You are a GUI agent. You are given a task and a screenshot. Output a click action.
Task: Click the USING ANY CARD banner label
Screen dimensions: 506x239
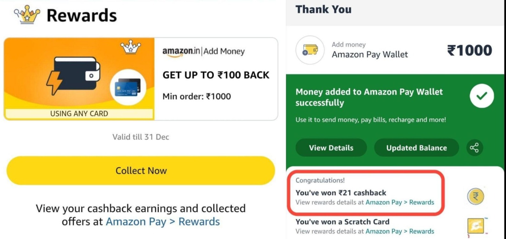click(x=79, y=114)
